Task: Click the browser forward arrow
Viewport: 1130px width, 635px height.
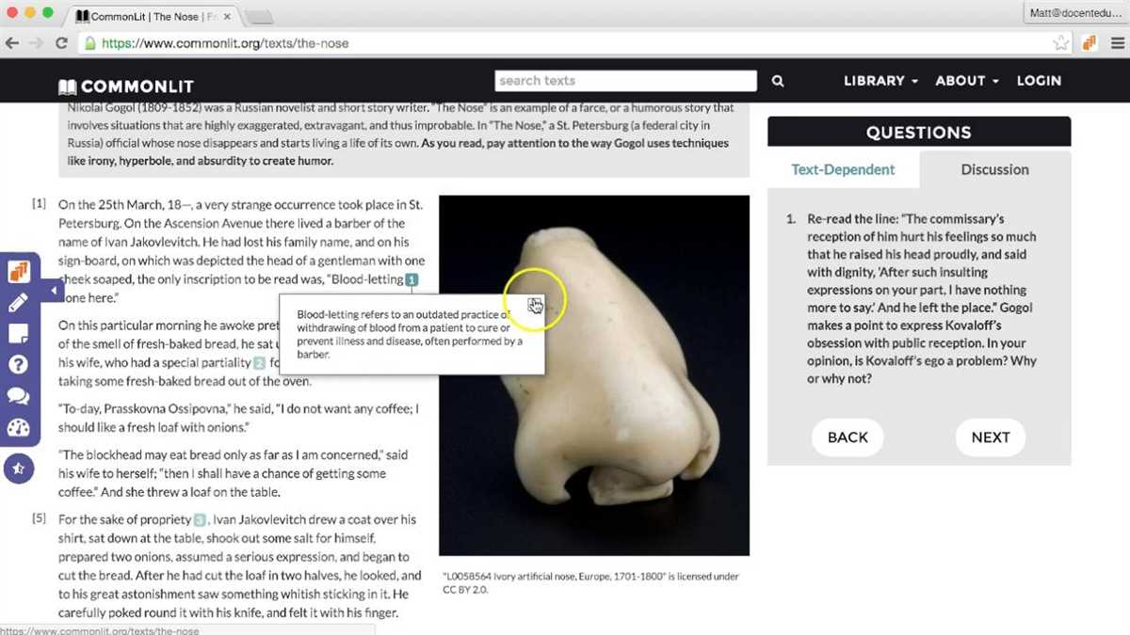Action: (x=37, y=43)
